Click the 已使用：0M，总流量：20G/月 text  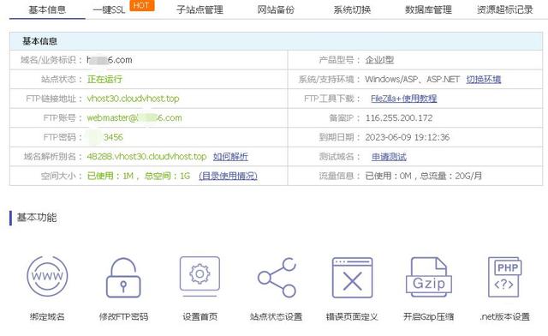coord(424,176)
